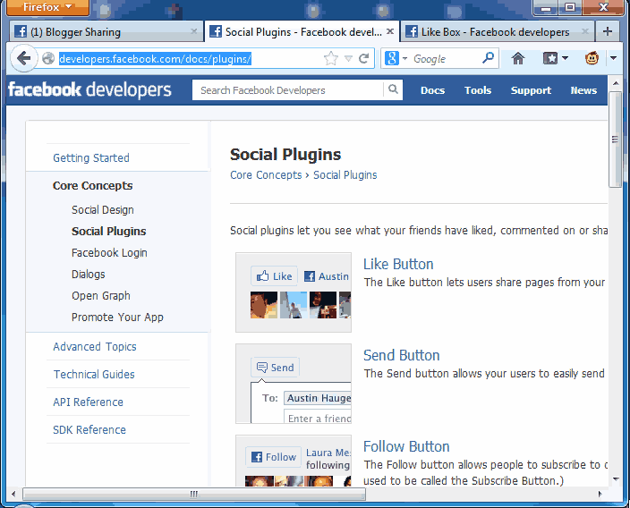Open the Send Button heading link
This screenshot has height=508, width=630.
402,355
